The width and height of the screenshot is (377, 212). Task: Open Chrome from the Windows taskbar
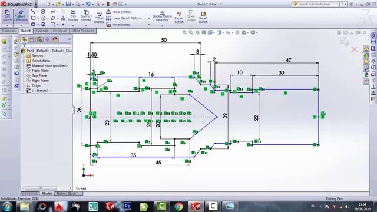(178, 207)
